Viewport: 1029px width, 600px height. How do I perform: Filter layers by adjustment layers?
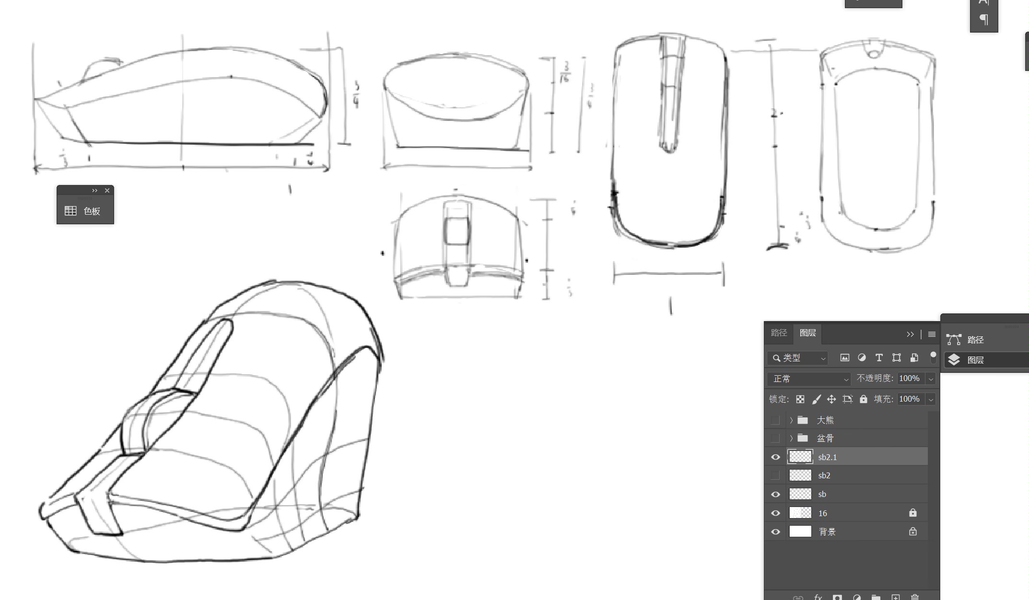[x=862, y=358]
